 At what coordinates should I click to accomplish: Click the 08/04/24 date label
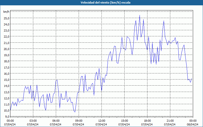point(193,124)
